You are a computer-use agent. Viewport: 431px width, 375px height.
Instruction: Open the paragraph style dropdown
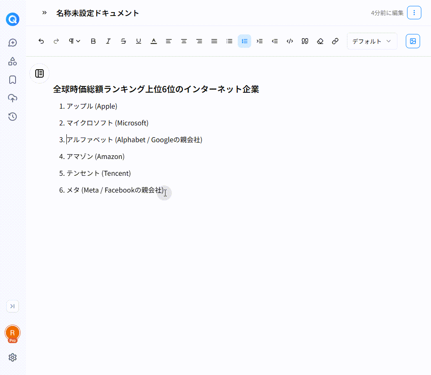coord(74,41)
